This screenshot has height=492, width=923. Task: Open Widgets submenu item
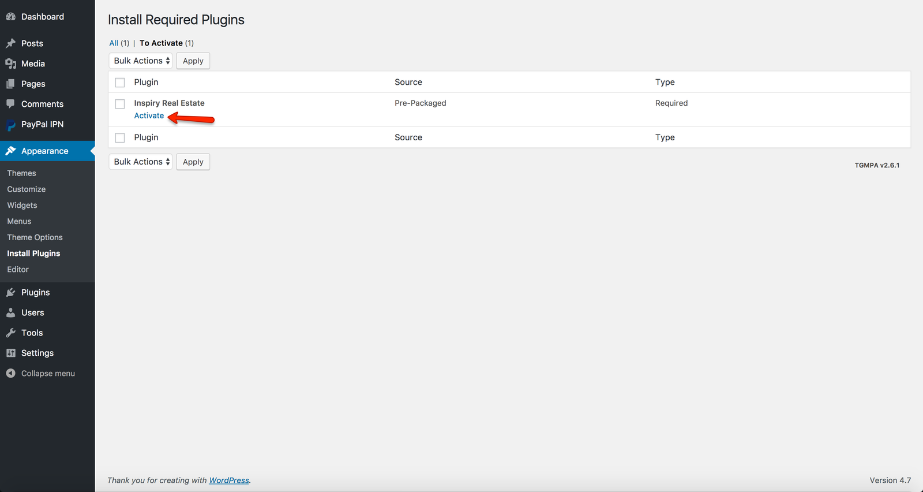click(x=22, y=206)
